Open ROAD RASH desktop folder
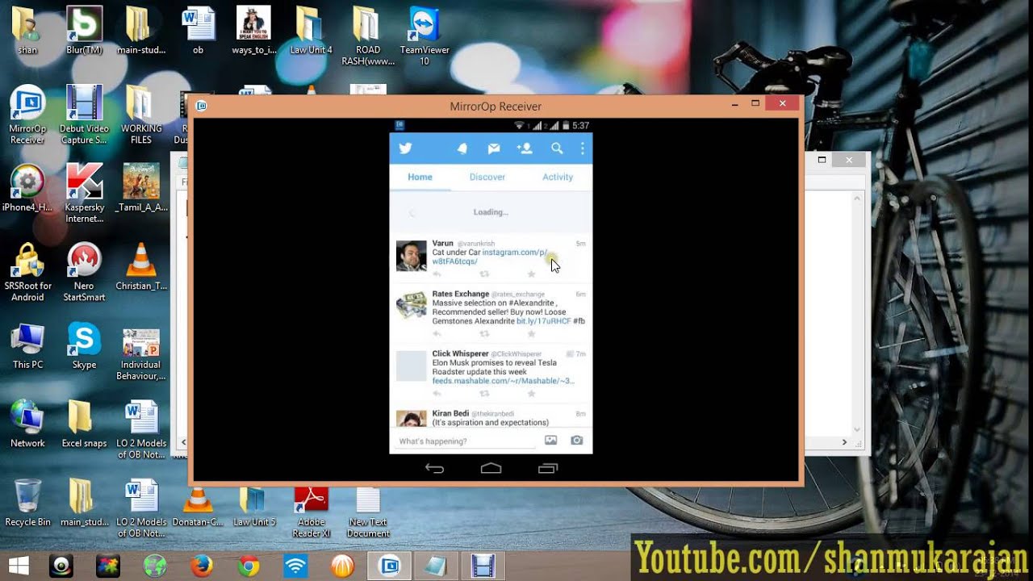Viewport: 1033px width, 581px height. click(x=368, y=36)
